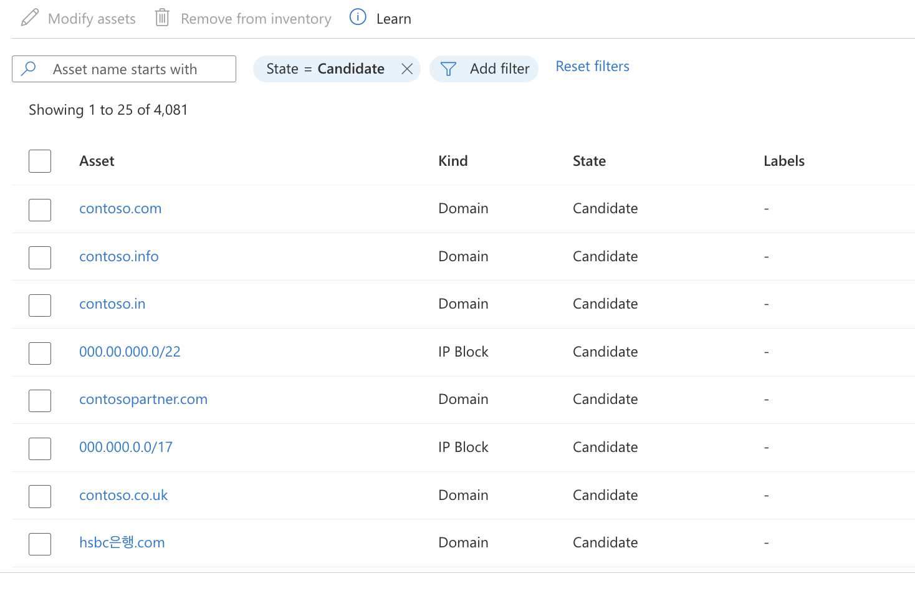Click the search magnifier icon
The height and width of the screenshot is (591, 915).
coord(29,69)
